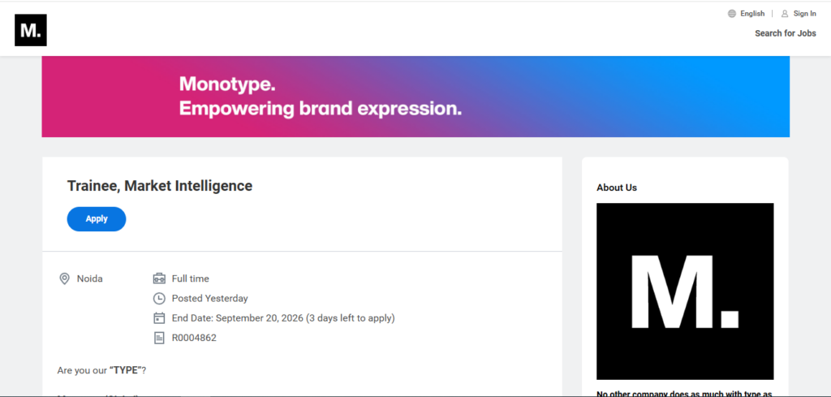Open the Sign In link

[x=804, y=14]
